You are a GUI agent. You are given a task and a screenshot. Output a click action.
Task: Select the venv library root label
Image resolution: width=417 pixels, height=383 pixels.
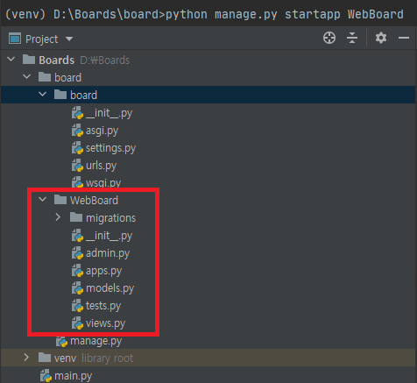tap(94, 358)
